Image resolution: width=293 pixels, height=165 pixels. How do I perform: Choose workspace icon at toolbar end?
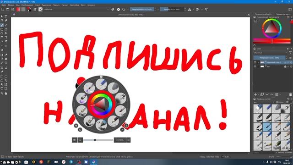coord(290,9)
